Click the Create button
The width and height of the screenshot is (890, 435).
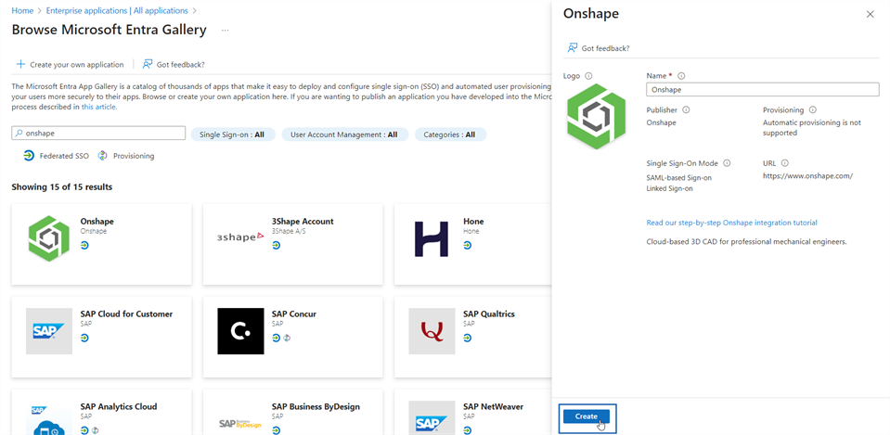(586, 416)
